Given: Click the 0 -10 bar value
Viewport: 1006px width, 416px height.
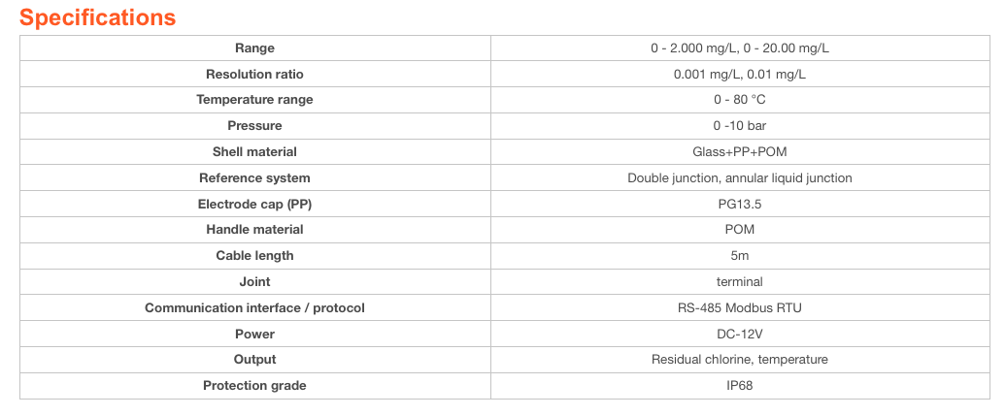Looking at the screenshot, I should [x=740, y=126].
